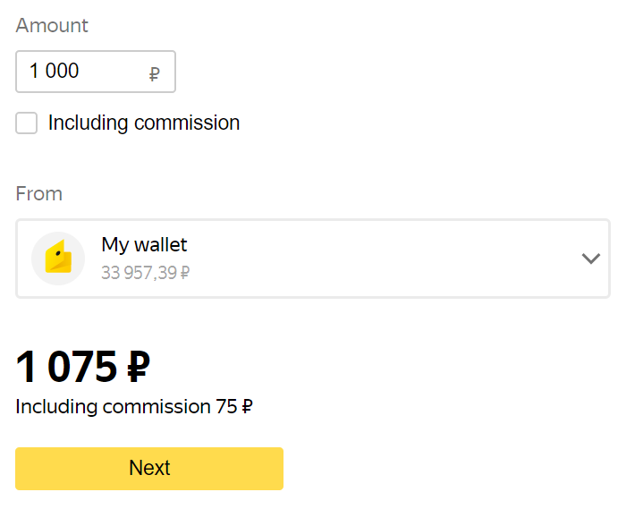Click the ruble sign after commission 75
The image size is (626, 509).
click(248, 406)
